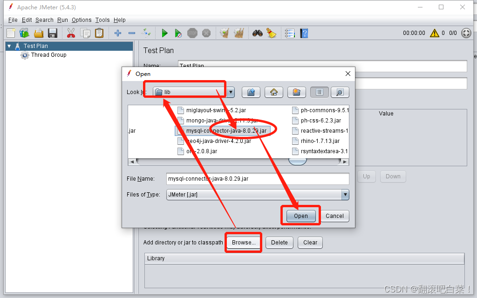The width and height of the screenshot is (477, 298).
Task: Switch to Details view in Open dialog
Action: pyautogui.click(x=340, y=92)
